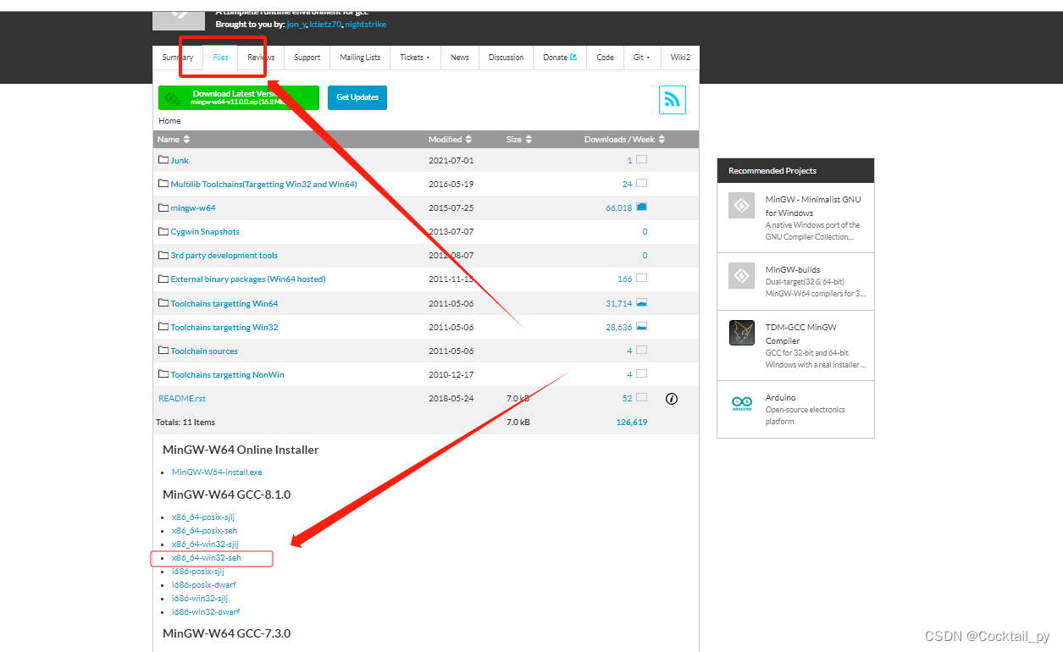Expand the Git dropdown menu
The height and width of the screenshot is (652, 1063).
tap(641, 58)
